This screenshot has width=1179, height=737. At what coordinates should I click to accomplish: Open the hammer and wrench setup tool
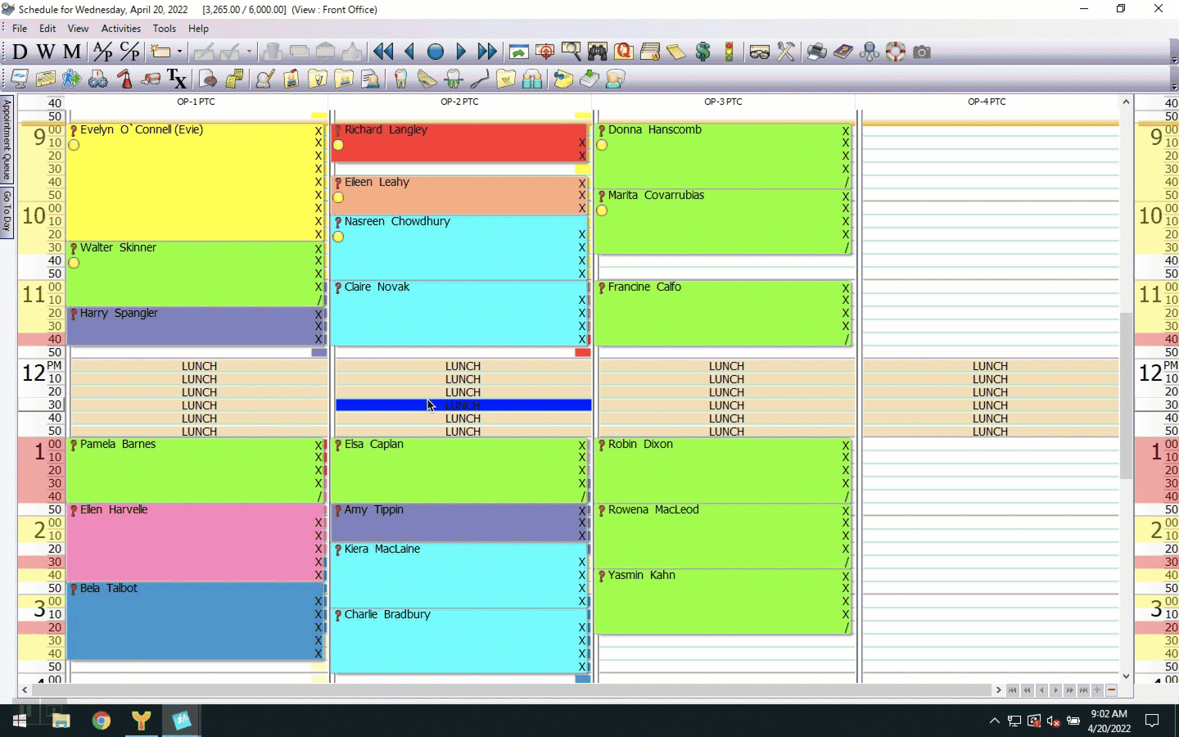(786, 52)
